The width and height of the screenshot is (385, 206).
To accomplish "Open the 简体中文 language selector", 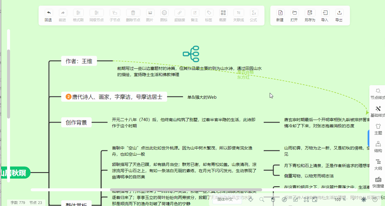I will pyautogui.click(x=227, y=199).
